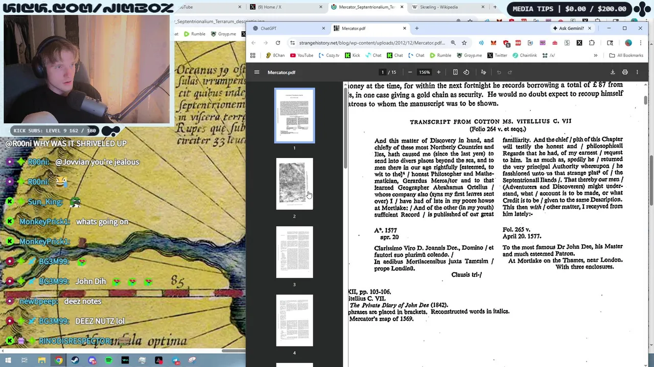Click the PDF undo arrow
The width and height of the screenshot is (654, 367).
[499, 72]
